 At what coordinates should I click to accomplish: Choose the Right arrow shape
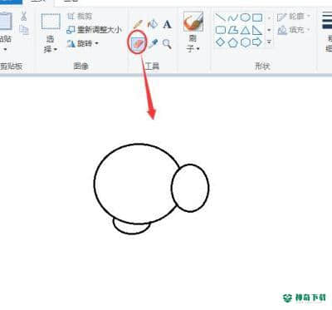pos(257,42)
